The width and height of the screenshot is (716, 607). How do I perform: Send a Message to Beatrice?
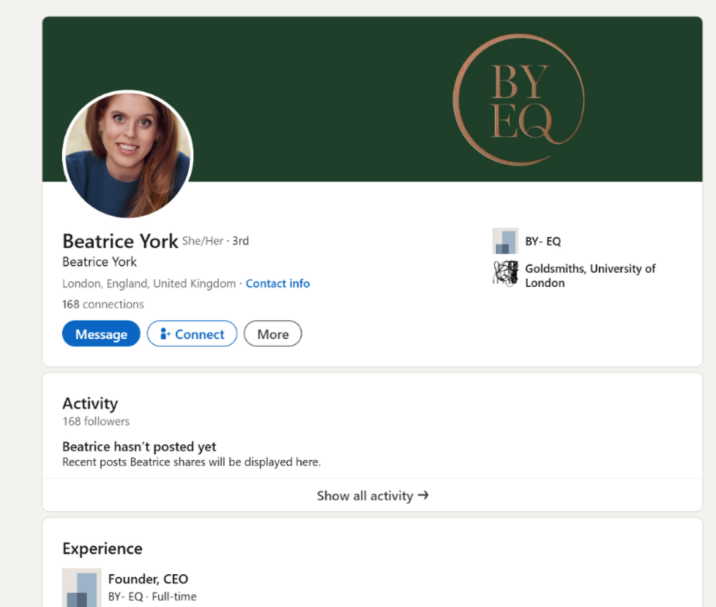pyautogui.click(x=101, y=334)
